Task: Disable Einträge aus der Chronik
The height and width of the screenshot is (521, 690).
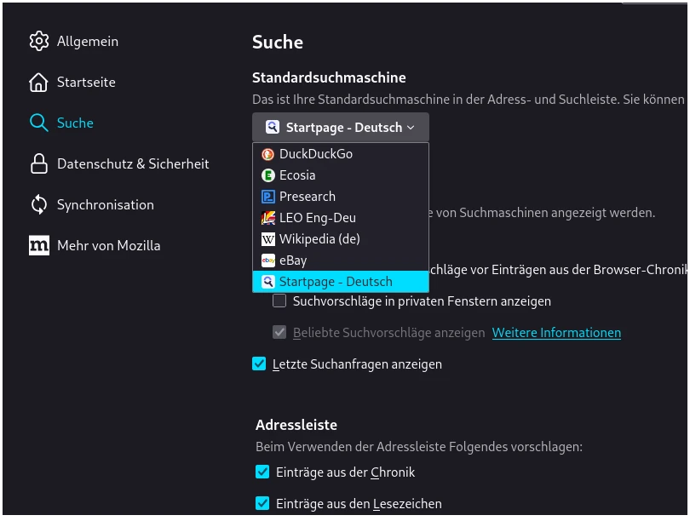Action: 262,472
